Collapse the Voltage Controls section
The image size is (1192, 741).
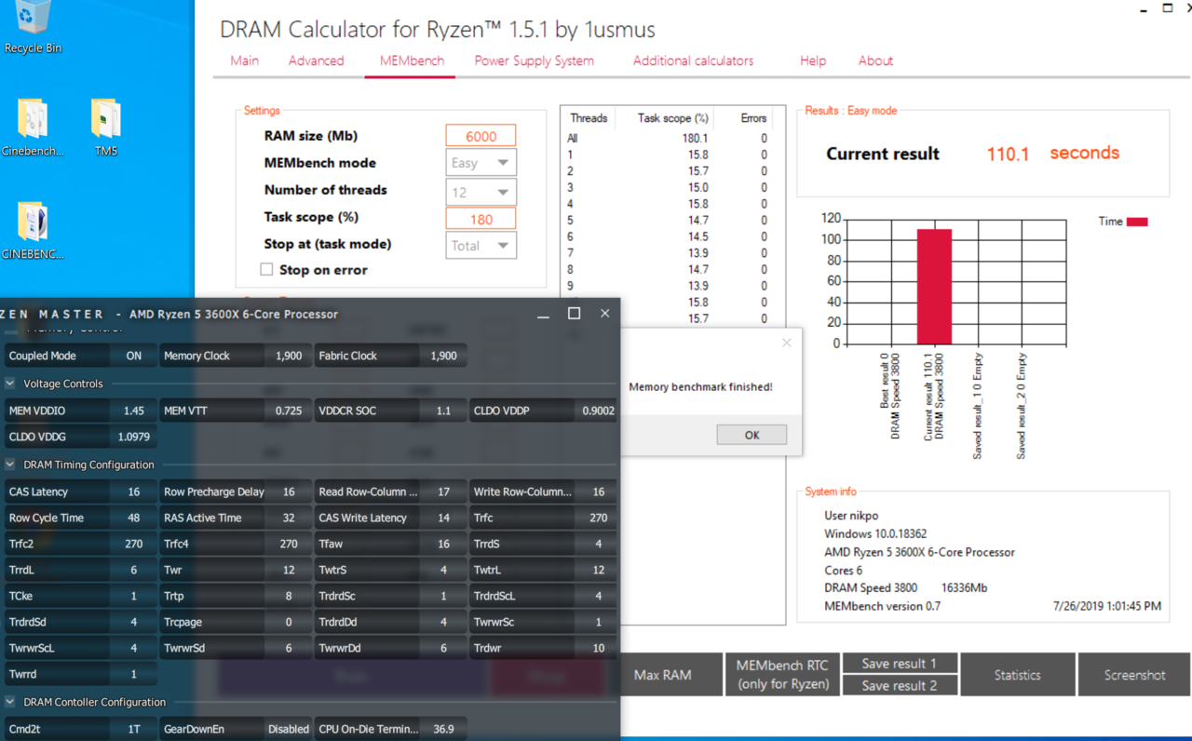[10, 384]
